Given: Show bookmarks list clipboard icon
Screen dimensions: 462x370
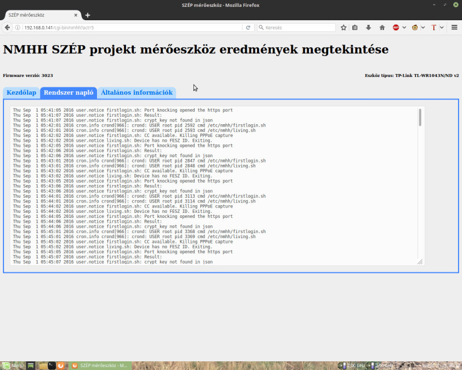Looking at the screenshot, I should click(x=355, y=27).
